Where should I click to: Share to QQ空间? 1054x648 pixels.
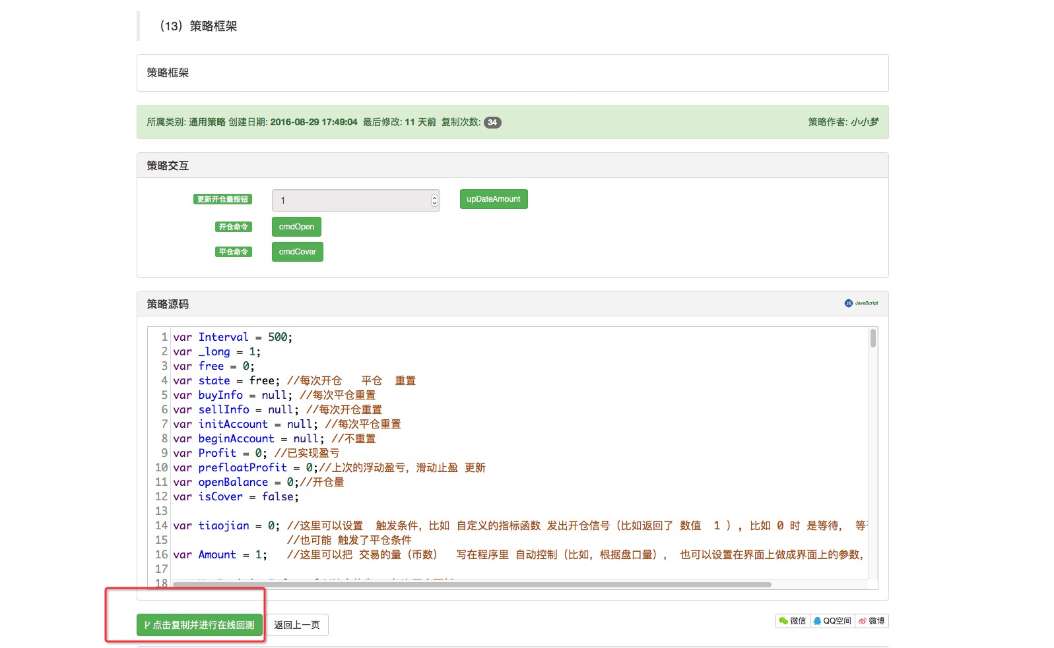(x=832, y=621)
